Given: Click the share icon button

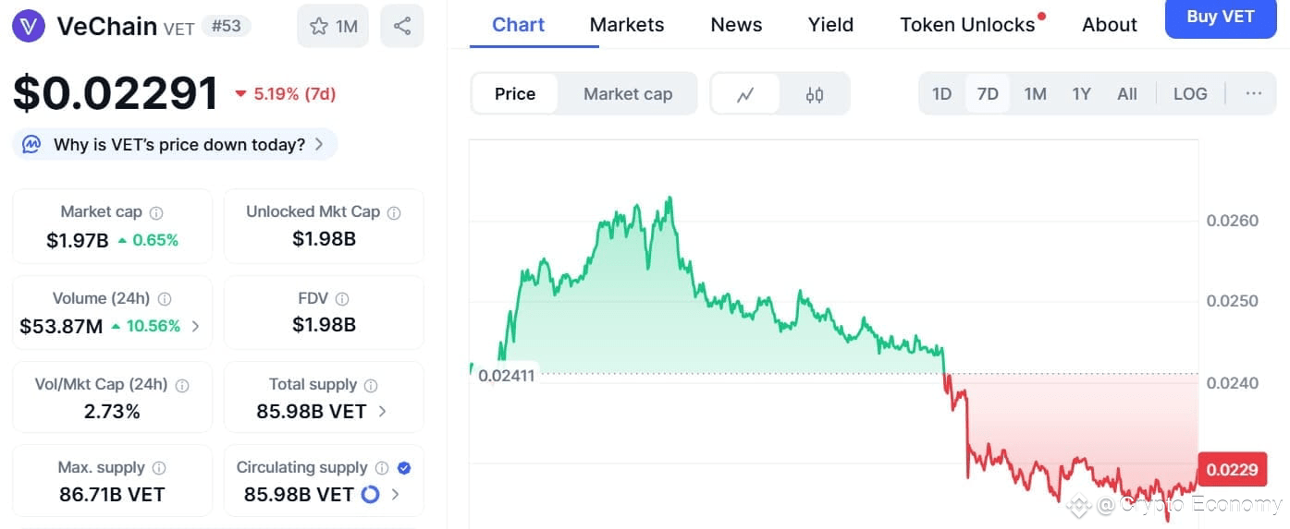Looking at the screenshot, I should point(401,26).
